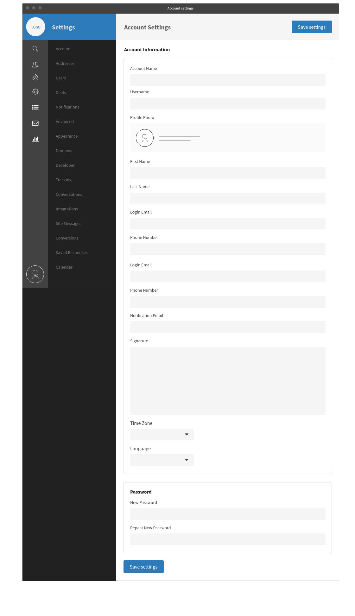Click the top Save settings button
Image resolution: width=355 pixels, height=616 pixels.
pyautogui.click(x=312, y=27)
